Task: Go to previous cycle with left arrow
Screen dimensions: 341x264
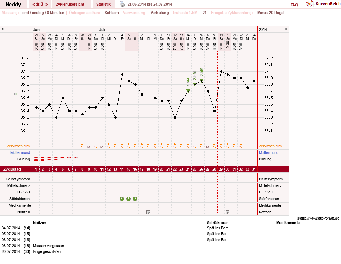Action: [34, 5]
